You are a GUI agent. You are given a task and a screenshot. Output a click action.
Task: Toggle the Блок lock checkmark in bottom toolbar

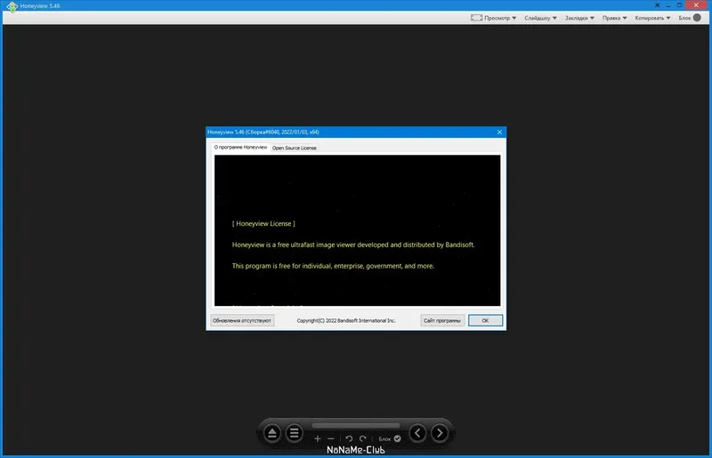[397, 438]
